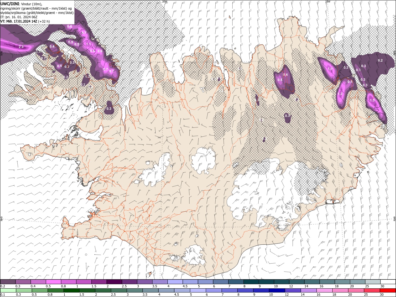Click the 30 label on the top legend row
This screenshot has width=396, height=297.
[x=382, y=286]
